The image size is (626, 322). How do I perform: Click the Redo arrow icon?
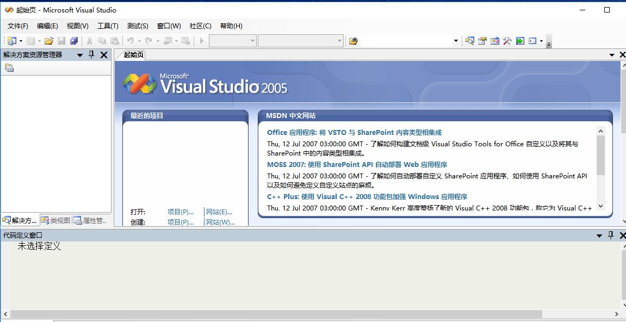click(x=149, y=41)
